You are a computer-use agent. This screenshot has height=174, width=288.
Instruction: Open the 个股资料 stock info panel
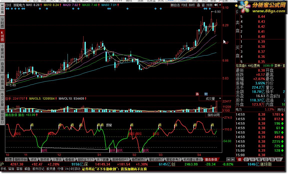(x=3, y=52)
